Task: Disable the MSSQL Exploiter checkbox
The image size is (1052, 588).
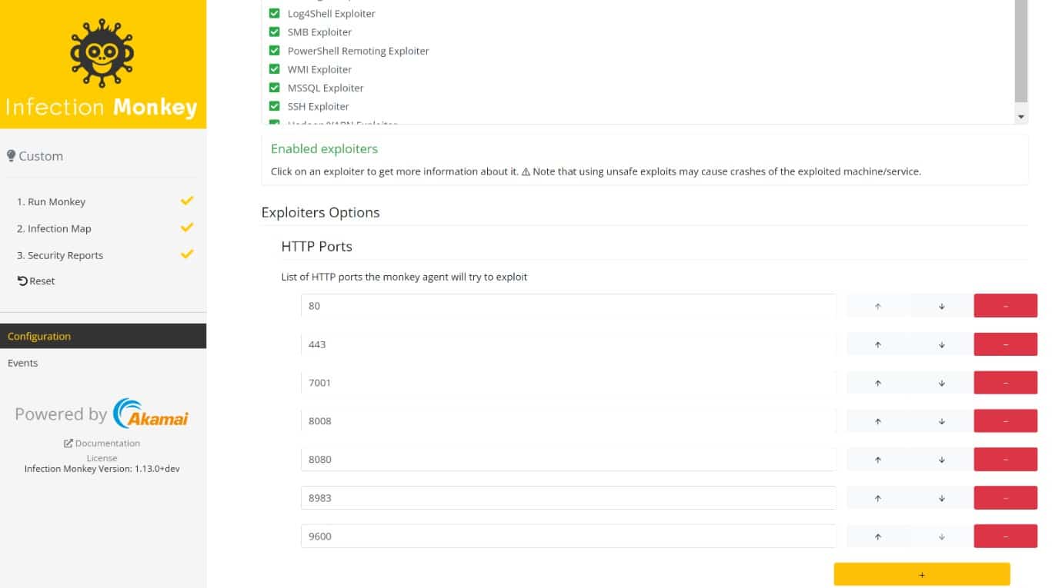Action: click(274, 88)
